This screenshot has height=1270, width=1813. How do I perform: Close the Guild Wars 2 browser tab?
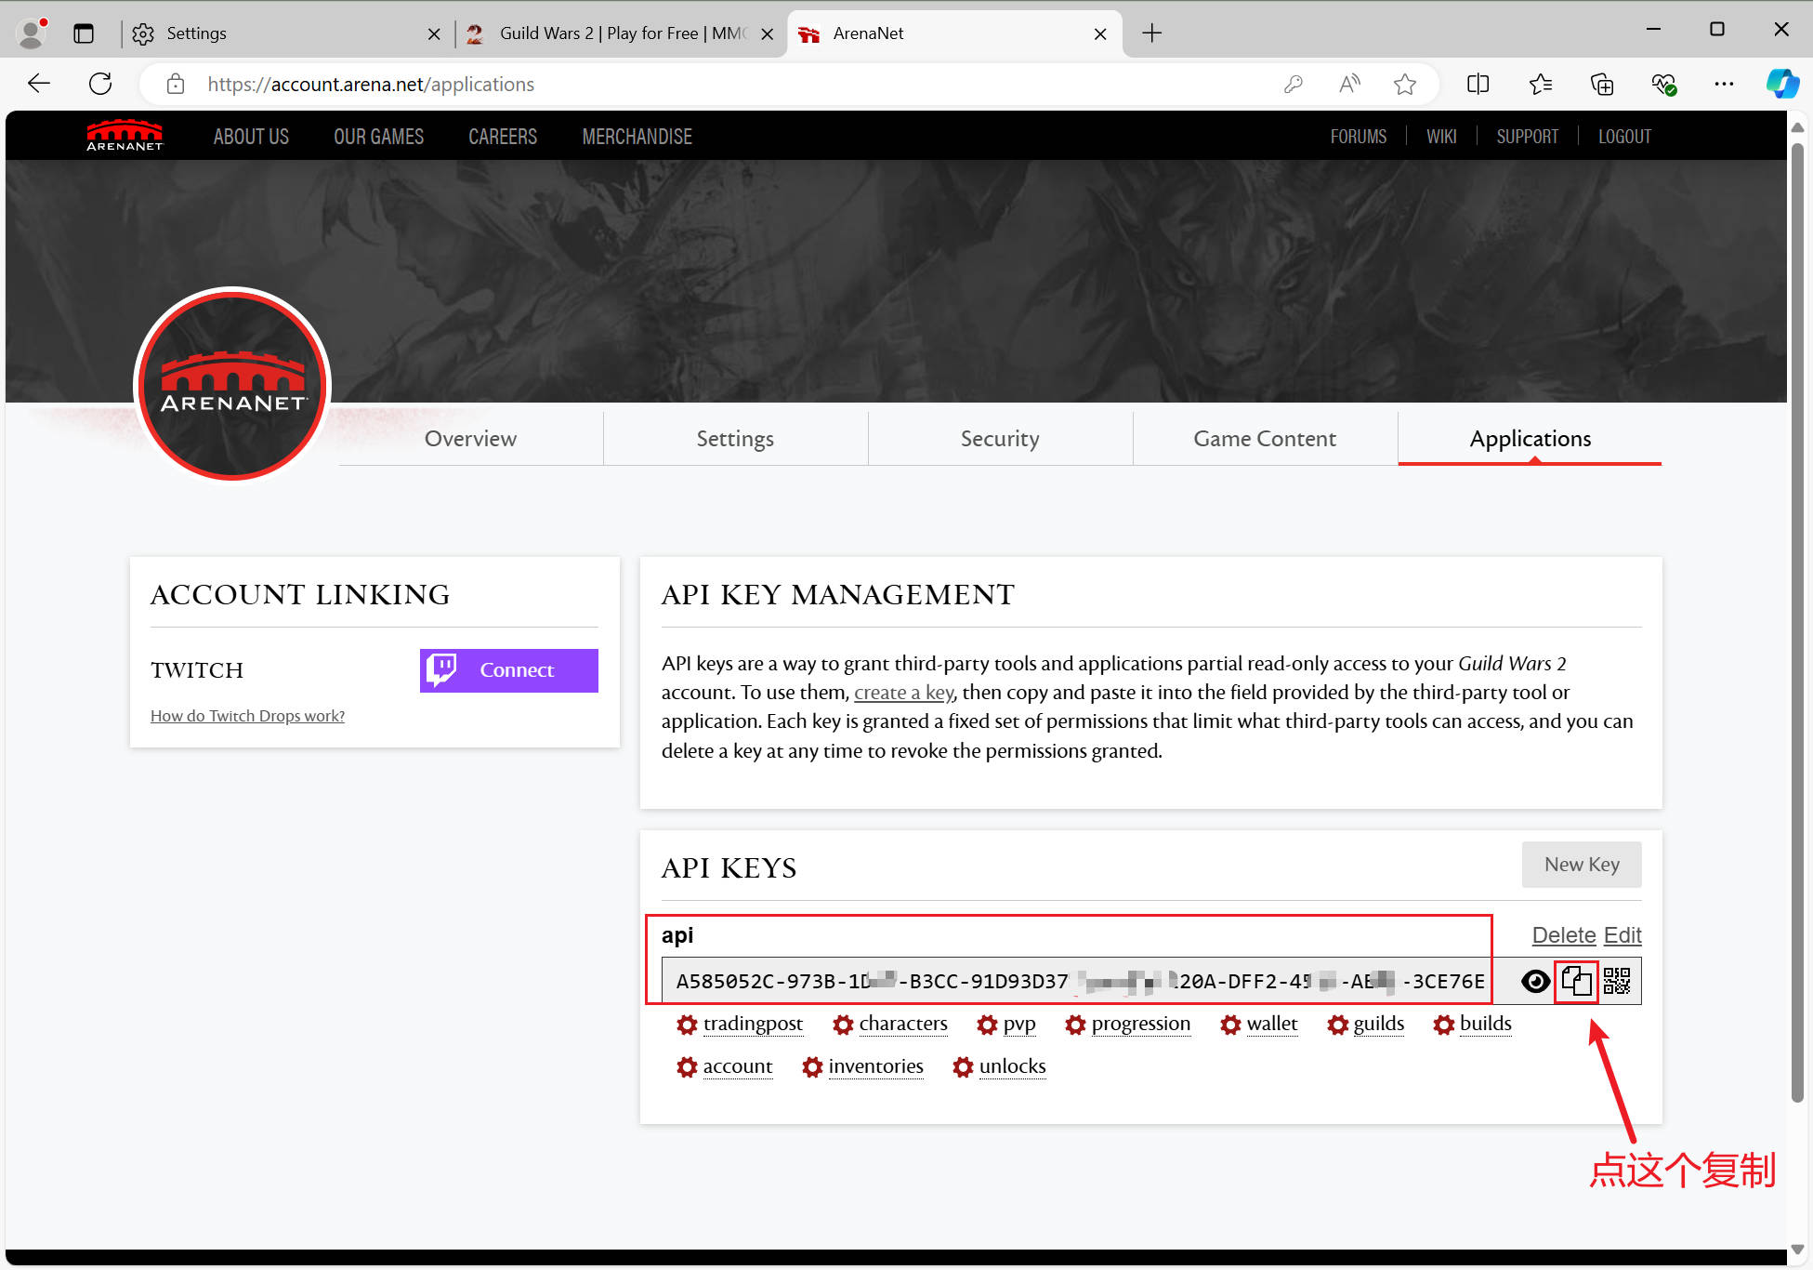767,33
